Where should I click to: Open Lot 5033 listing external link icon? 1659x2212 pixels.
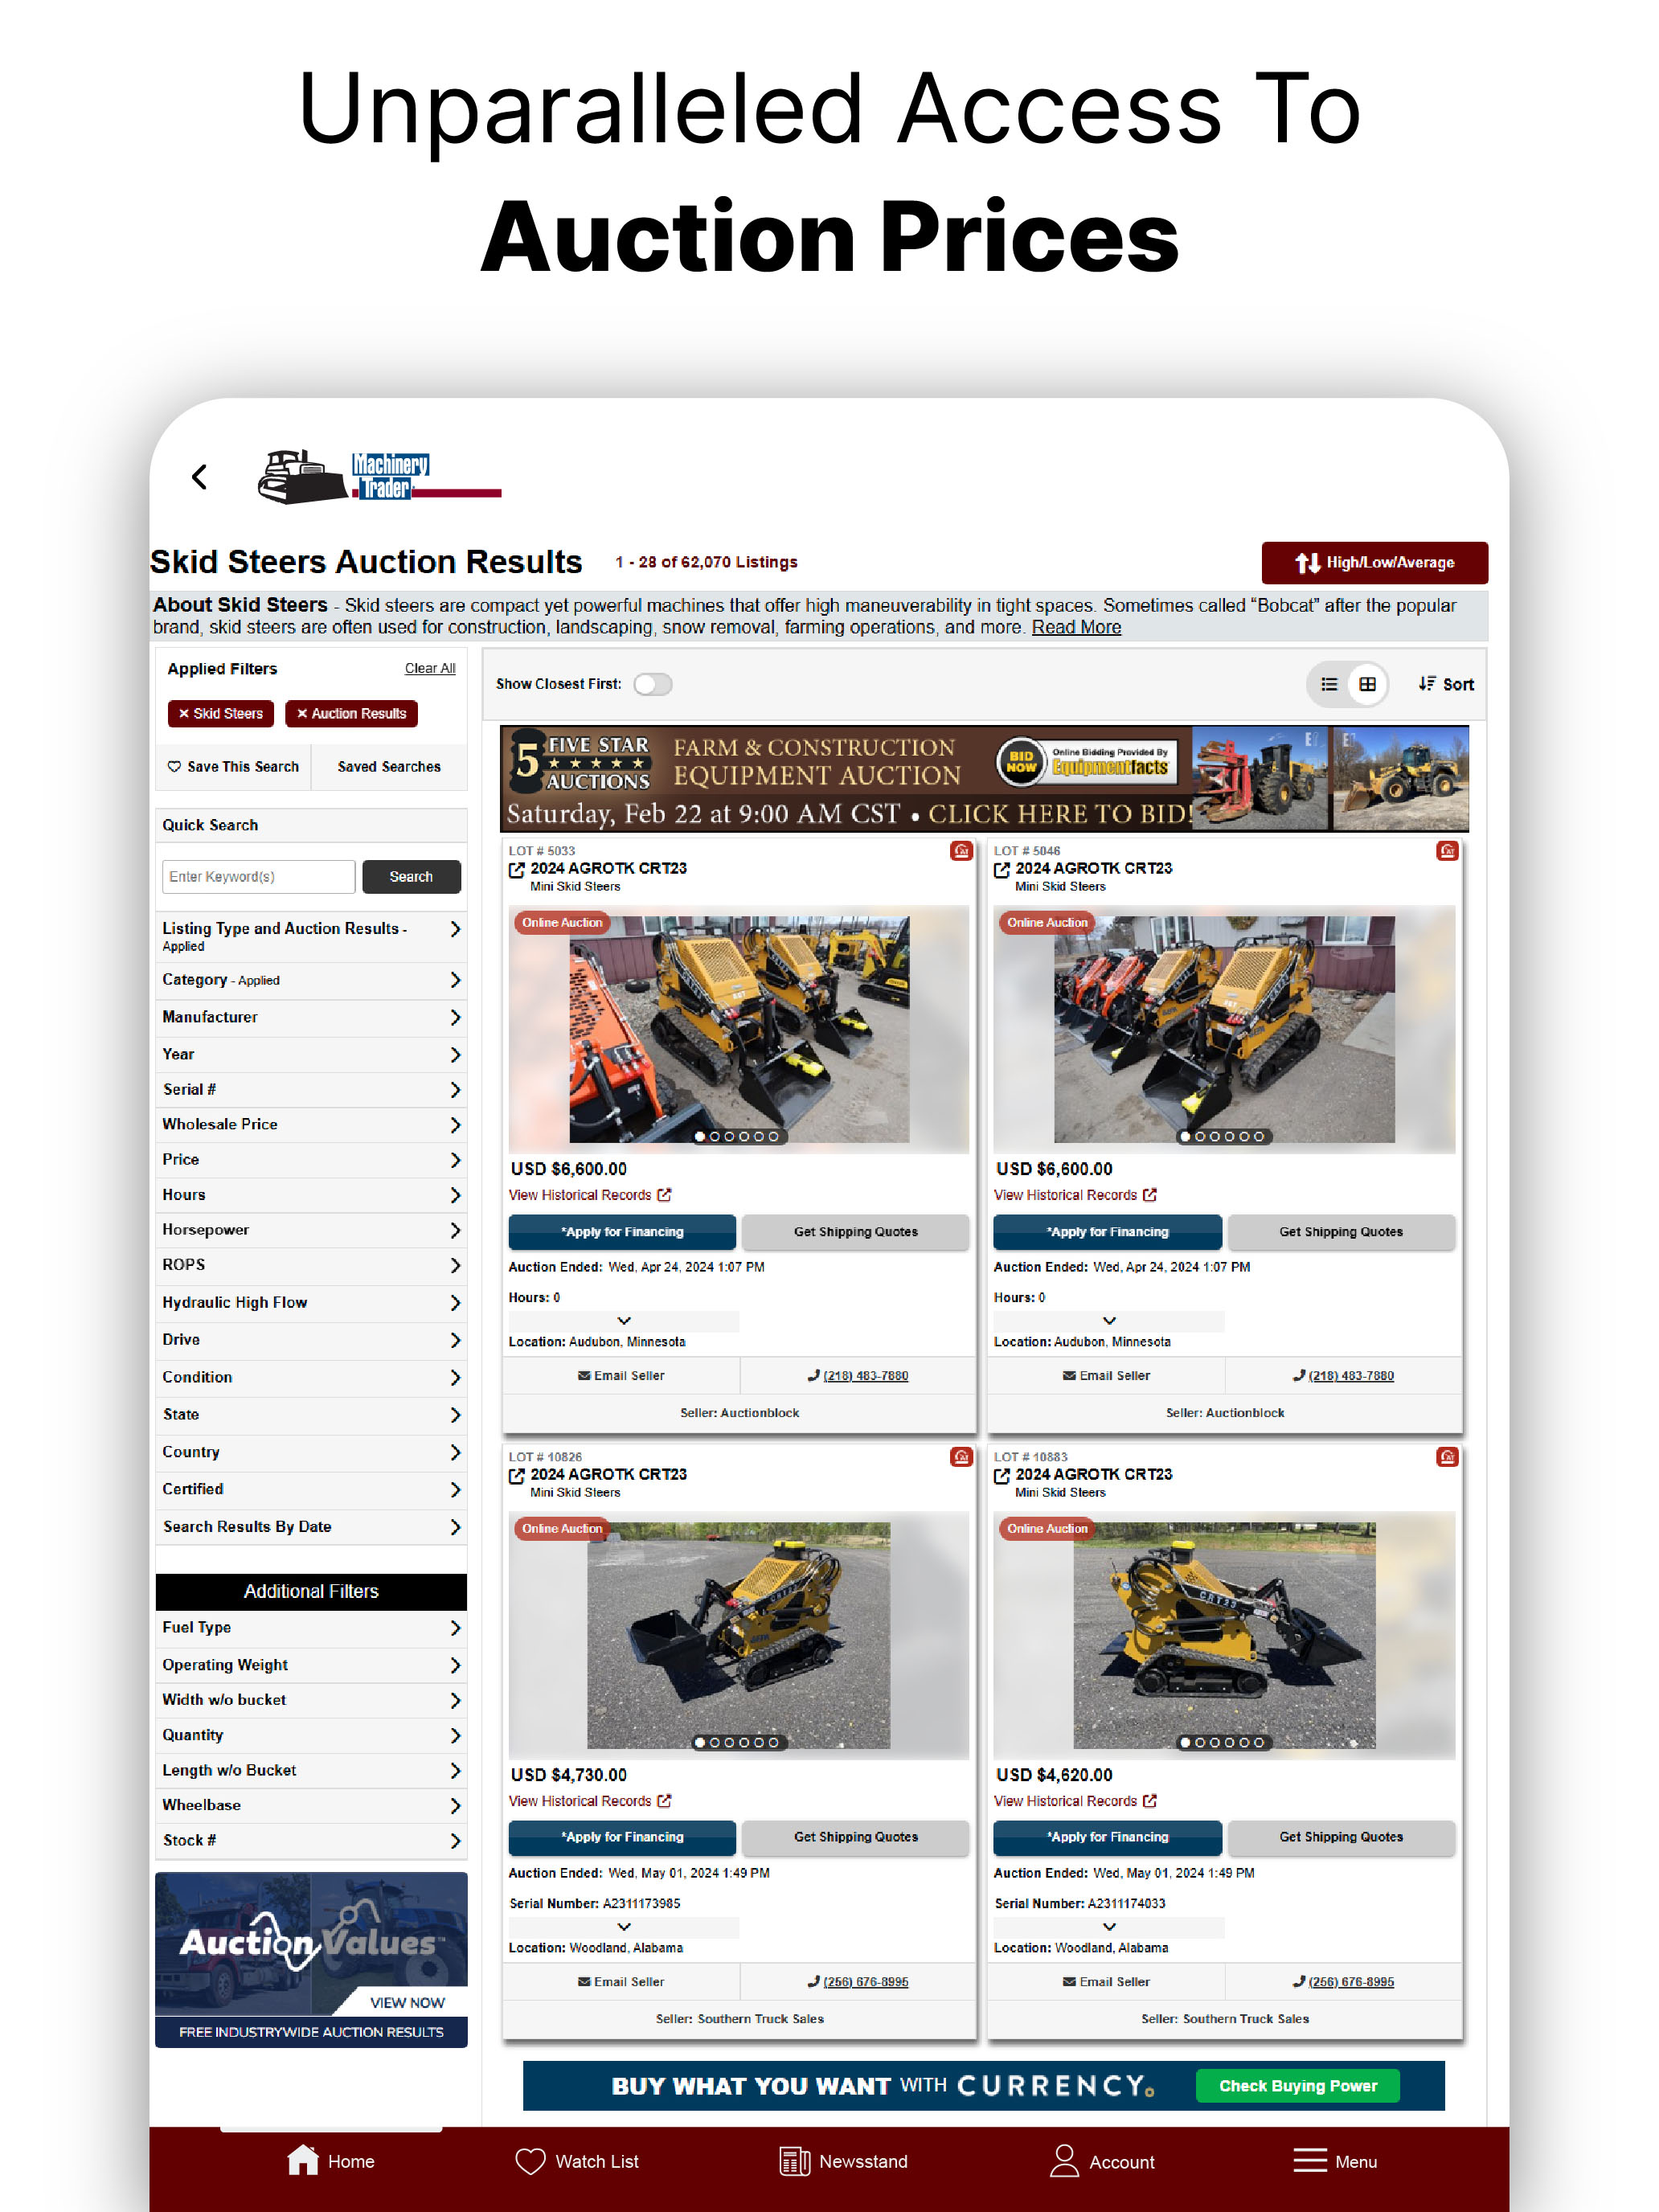point(517,870)
